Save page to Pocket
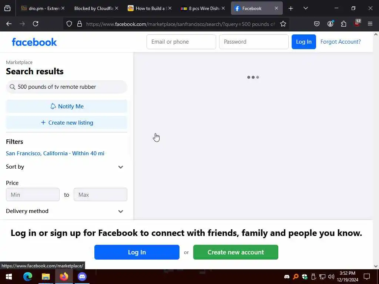The width and height of the screenshot is (379, 284). tap(317, 24)
